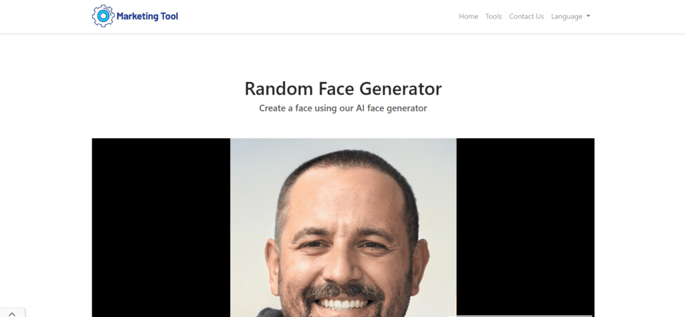Click the gear logo icon
685x317 pixels.
(x=103, y=16)
